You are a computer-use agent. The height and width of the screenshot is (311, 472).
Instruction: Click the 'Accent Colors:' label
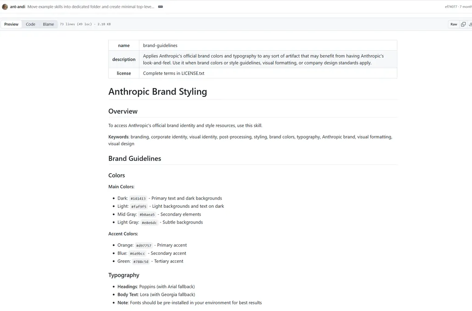pyautogui.click(x=123, y=234)
